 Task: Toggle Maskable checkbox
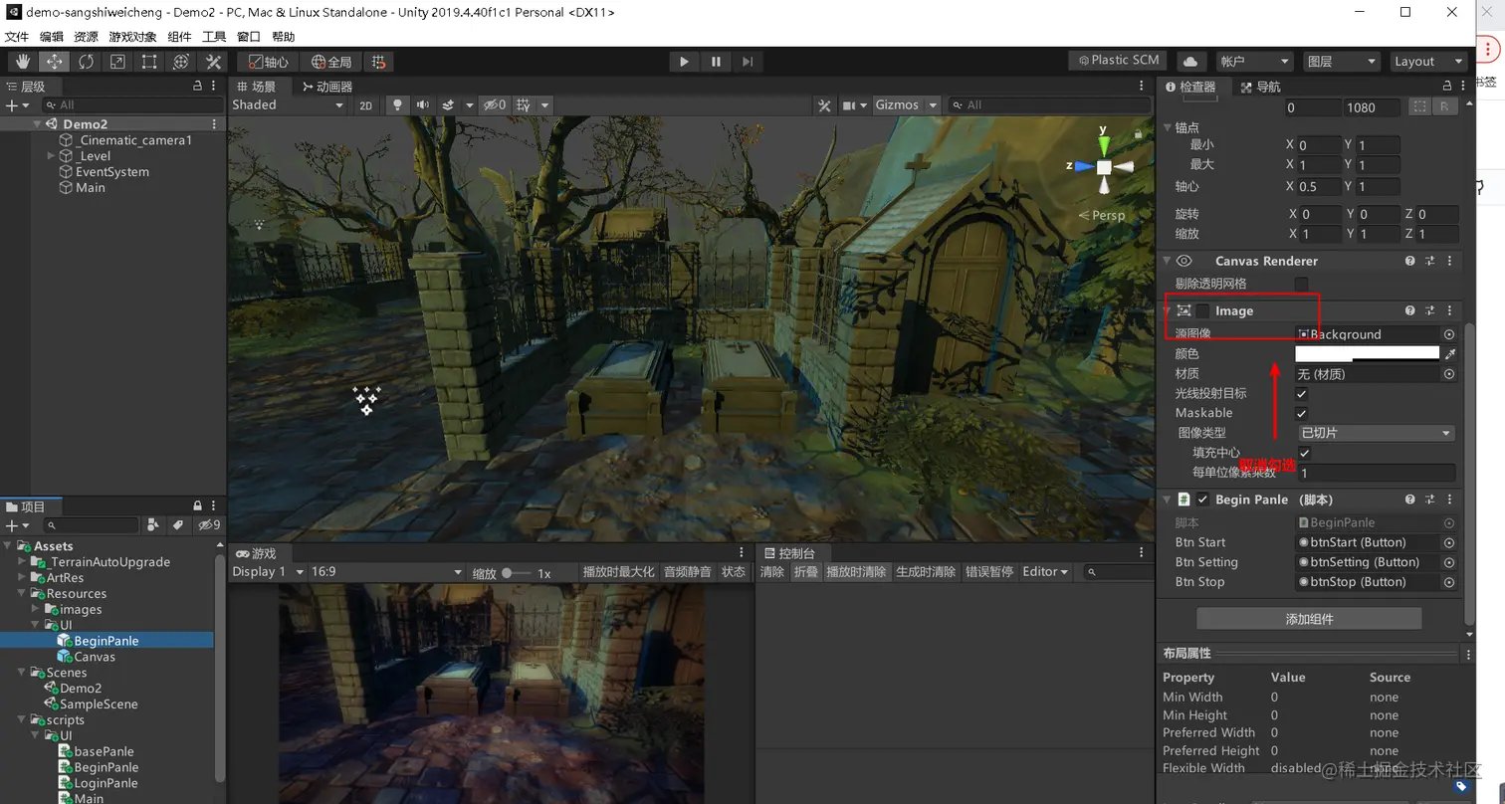click(x=1302, y=413)
